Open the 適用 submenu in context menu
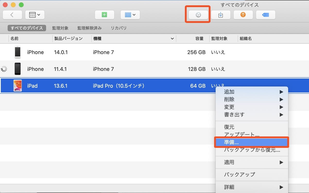 coord(252,162)
